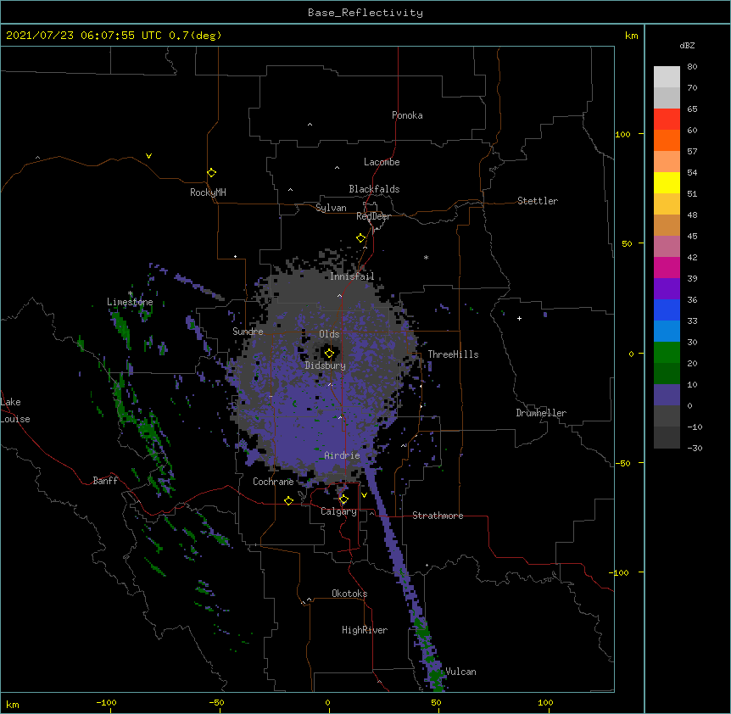Click the Cochrane city label
The image size is (731, 714).
pyautogui.click(x=273, y=482)
